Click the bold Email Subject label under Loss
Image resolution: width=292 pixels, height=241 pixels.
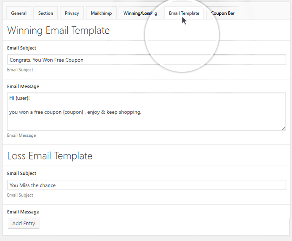[x=22, y=173]
